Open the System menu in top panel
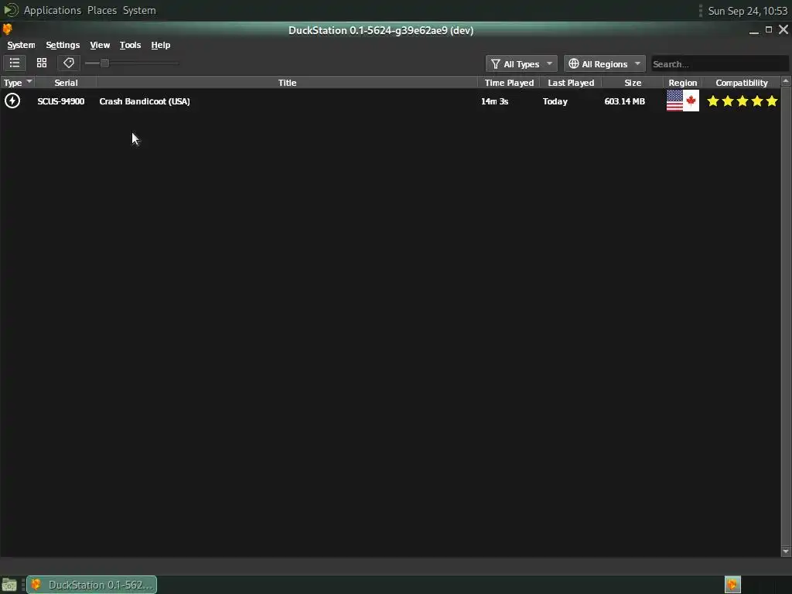This screenshot has height=594, width=792. 139,10
